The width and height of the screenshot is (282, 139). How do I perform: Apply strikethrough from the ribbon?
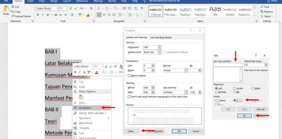point(56,15)
